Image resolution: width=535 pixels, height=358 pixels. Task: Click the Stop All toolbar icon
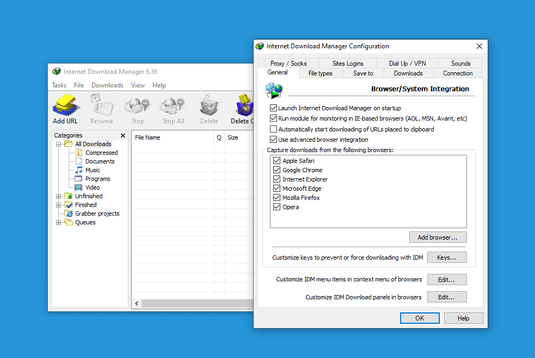(173, 105)
